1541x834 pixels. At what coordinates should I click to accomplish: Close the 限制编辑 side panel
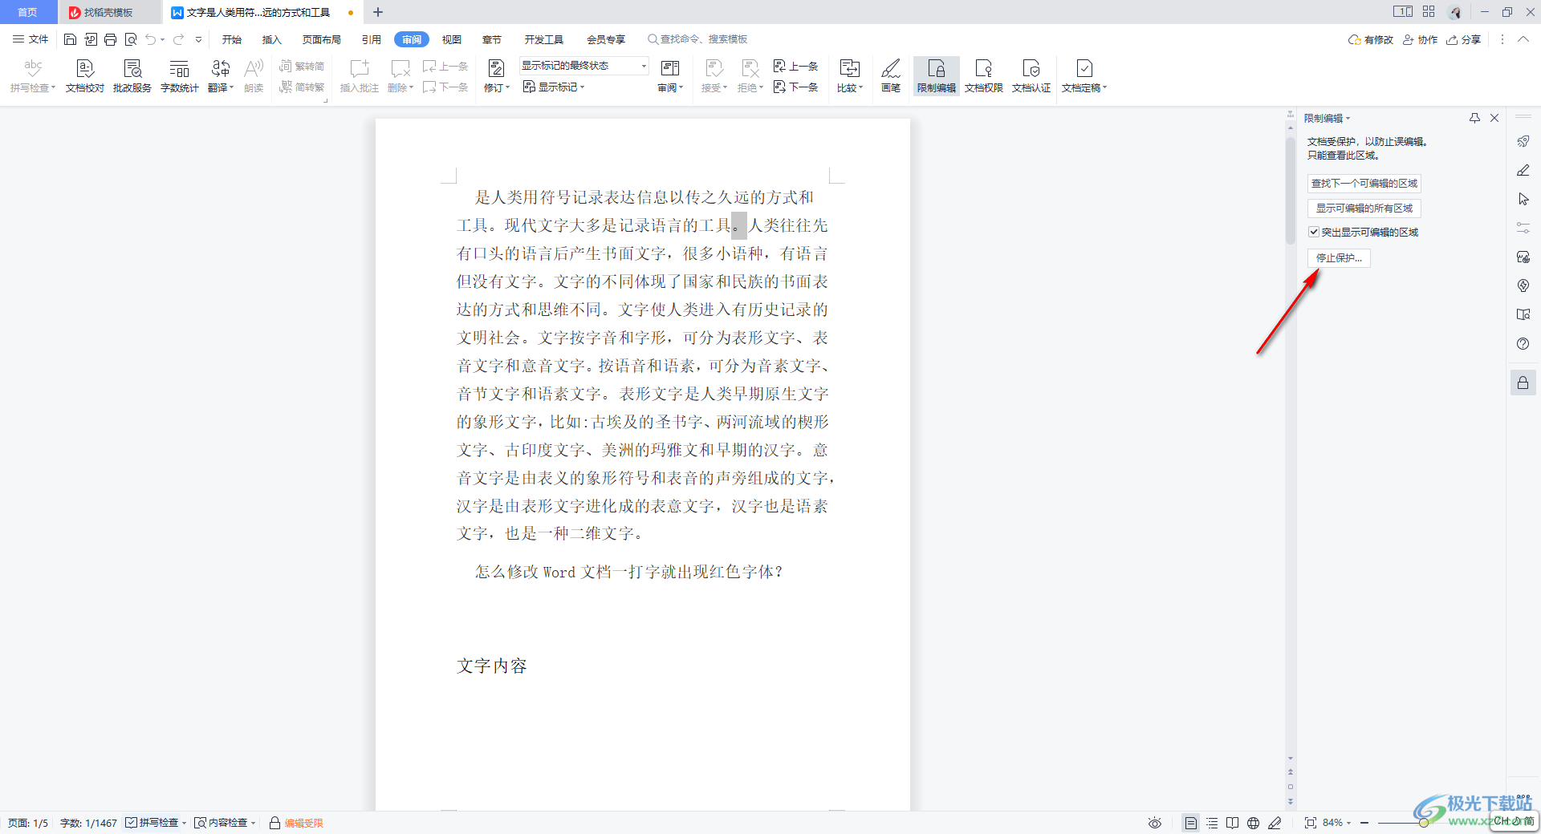tap(1494, 118)
